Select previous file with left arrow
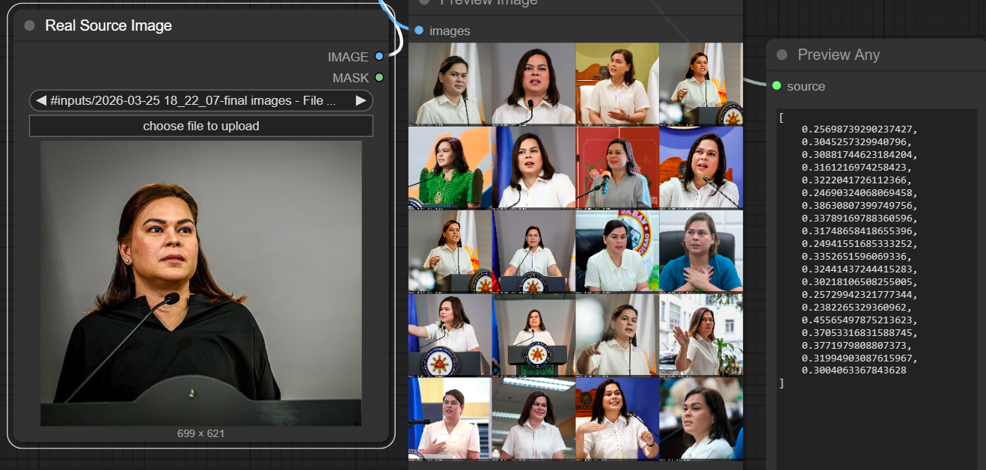The width and height of the screenshot is (986, 470). coord(41,100)
